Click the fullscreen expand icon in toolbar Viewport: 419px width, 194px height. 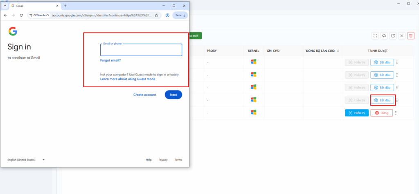click(x=375, y=35)
